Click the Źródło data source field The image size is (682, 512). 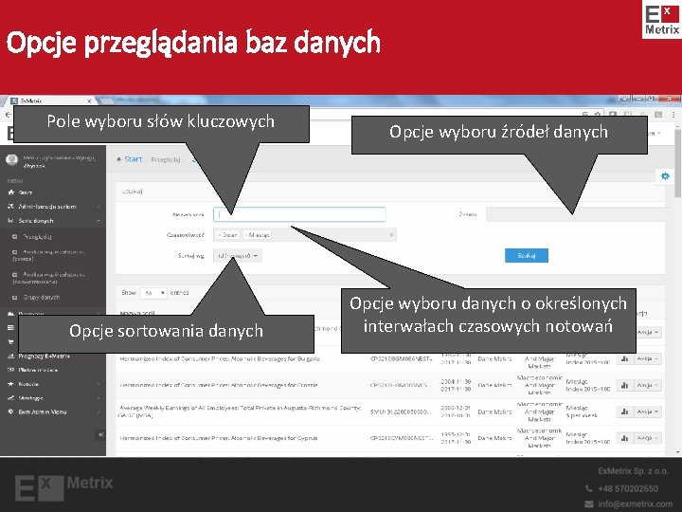[576, 214]
